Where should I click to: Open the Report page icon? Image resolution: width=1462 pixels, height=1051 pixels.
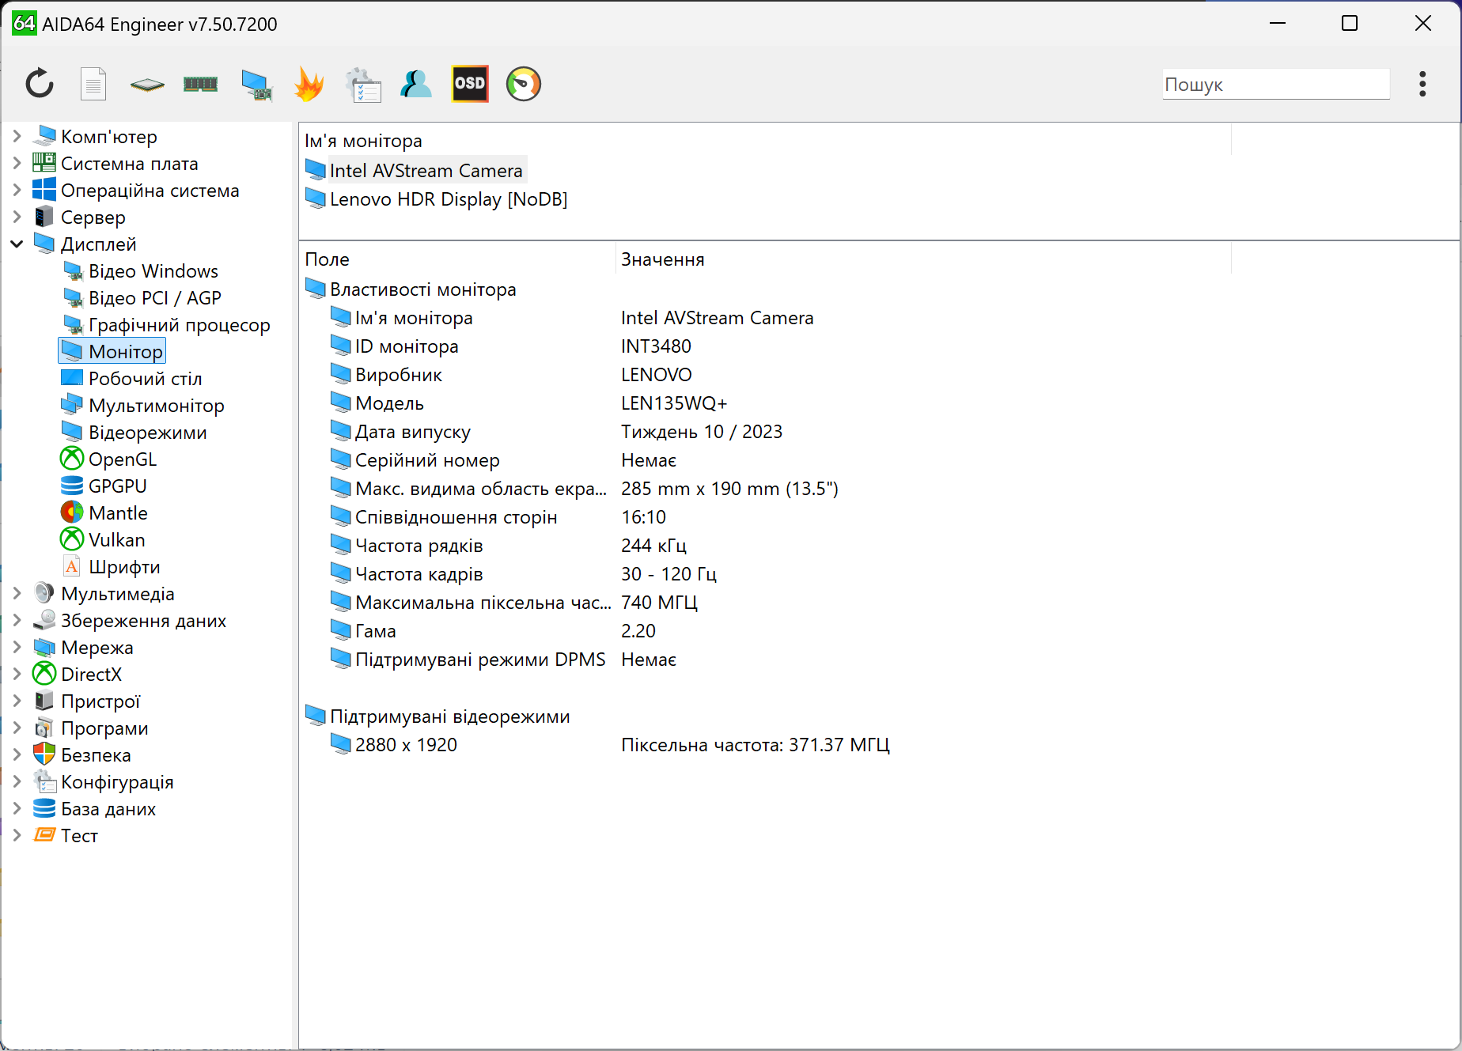point(93,84)
